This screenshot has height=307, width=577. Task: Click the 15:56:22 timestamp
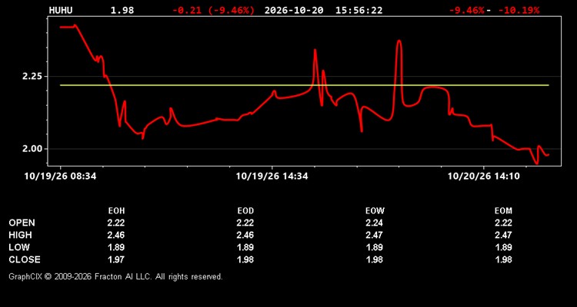[359, 10]
